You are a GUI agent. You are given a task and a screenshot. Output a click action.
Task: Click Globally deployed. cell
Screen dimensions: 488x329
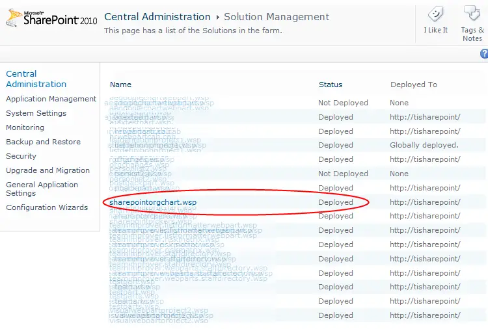(x=424, y=145)
